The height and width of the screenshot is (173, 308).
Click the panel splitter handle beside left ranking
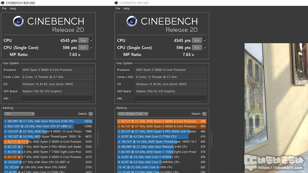[x=98, y=138]
